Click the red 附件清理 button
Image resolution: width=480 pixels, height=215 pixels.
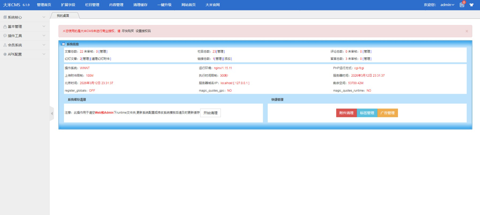click(346, 113)
